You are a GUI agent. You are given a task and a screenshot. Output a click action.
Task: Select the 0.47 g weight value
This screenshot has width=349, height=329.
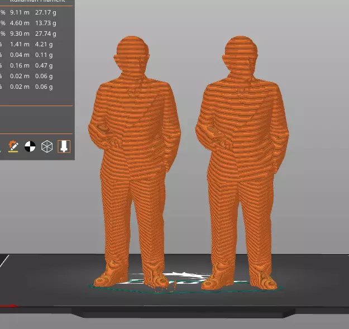[x=44, y=66]
